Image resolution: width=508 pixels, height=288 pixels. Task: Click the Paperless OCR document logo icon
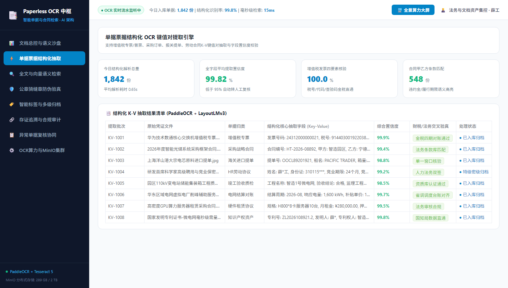pos(13,15)
